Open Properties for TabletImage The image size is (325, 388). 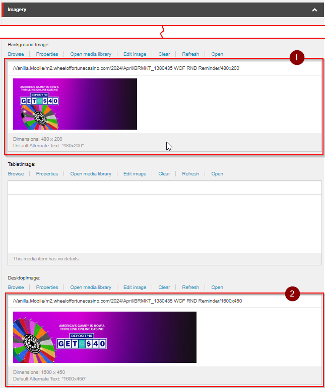pos(47,174)
